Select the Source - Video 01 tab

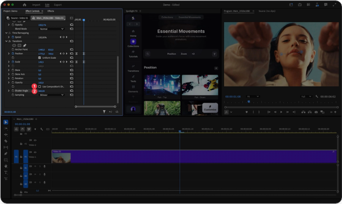[x=18, y=18]
